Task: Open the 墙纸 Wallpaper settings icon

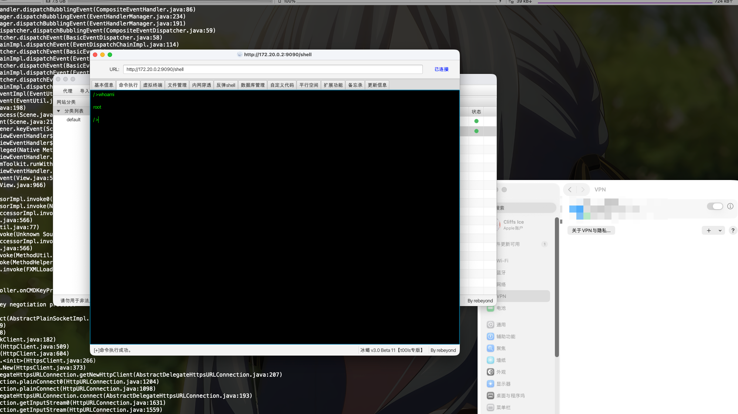Action: 491,360
